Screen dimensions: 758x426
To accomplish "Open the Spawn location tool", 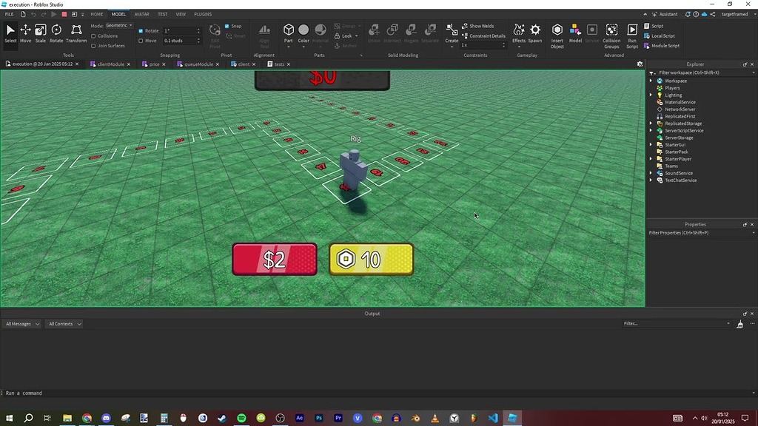I will click(x=534, y=31).
